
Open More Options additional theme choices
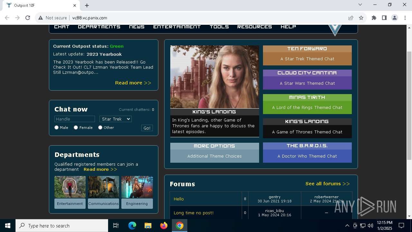click(215, 153)
